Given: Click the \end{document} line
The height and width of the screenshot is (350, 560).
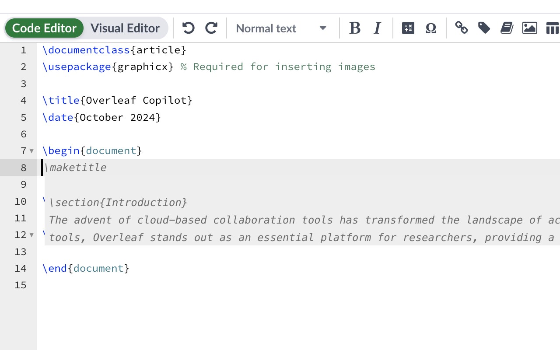Looking at the screenshot, I should (x=86, y=268).
